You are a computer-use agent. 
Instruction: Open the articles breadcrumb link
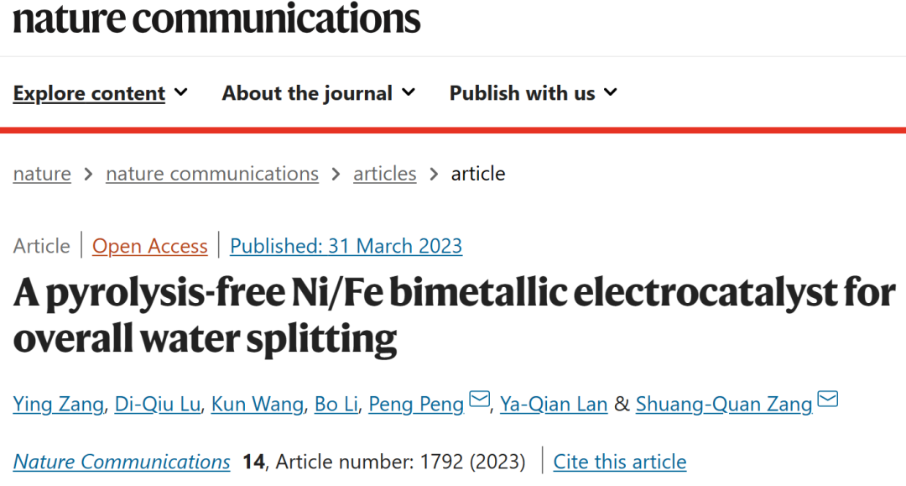tap(385, 174)
